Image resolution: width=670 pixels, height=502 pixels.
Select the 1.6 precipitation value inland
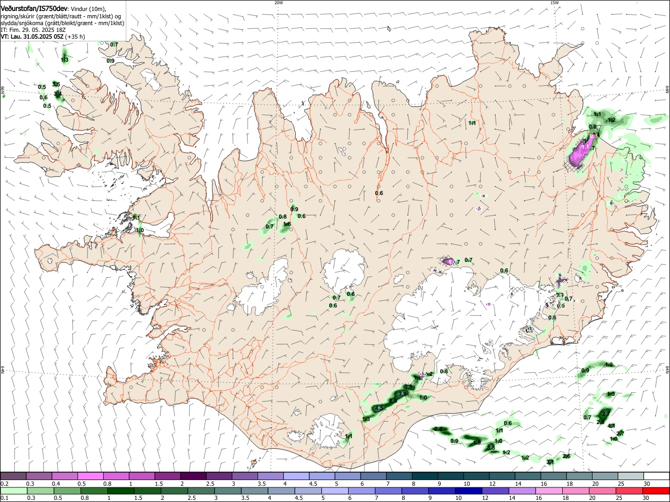point(287,224)
